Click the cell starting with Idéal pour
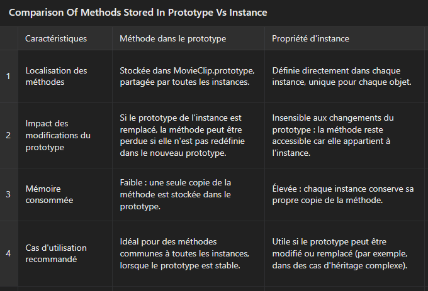The image size is (428, 291). pos(188,253)
